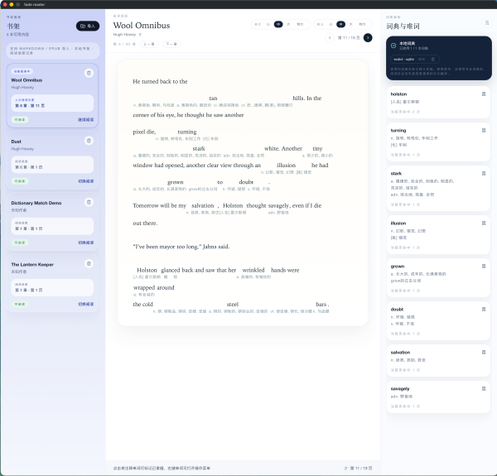This screenshot has width=497, height=476.
Task: Select 特大 in the second size selector
Action: click(362, 25)
